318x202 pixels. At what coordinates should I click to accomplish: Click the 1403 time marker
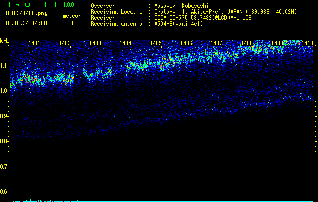pyautogui.click(x=95, y=43)
